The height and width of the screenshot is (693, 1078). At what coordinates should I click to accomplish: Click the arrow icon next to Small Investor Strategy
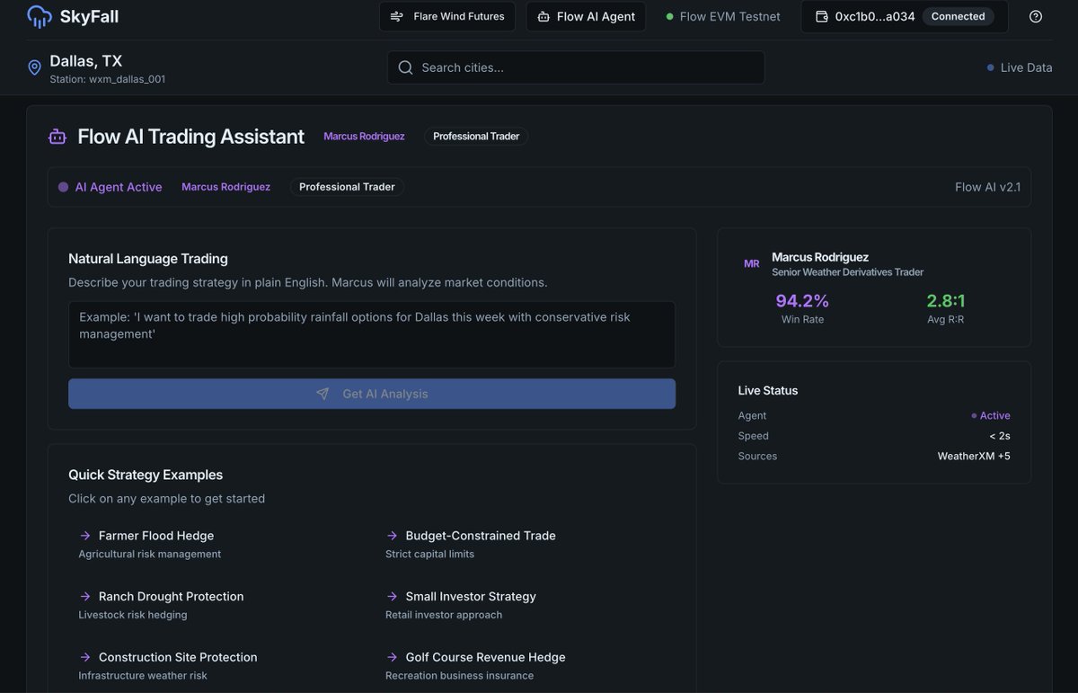pyautogui.click(x=393, y=597)
